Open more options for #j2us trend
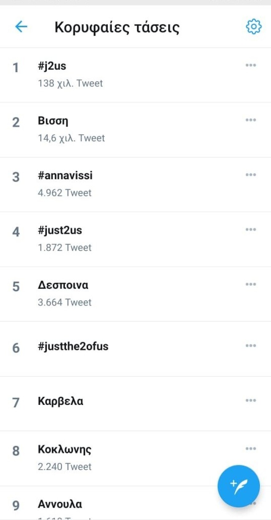This screenshot has width=271, height=520. pyautogui.click(x=251, y=65)
